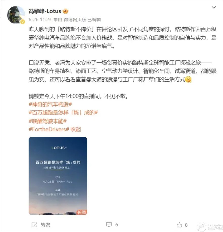The height and width of the screenshot is (232, 223).
Task: Click the 冯擎峰-Lotus profile avatar
Action: click(16, 15)
